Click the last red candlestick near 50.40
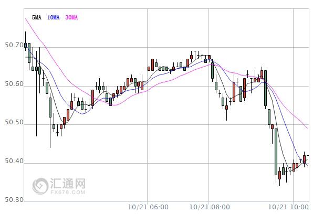Viewport: 313px width, 214px height. coord(304,159)
